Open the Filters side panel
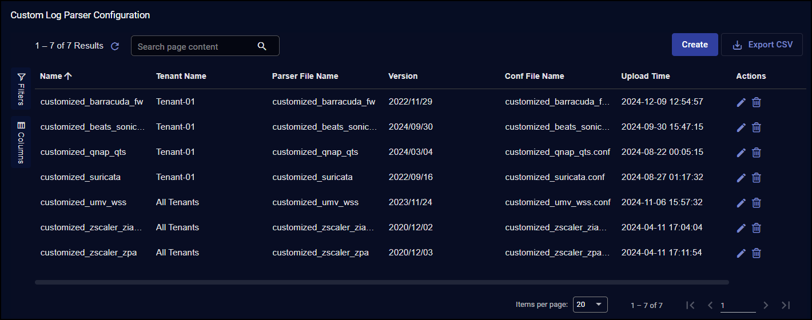The height and width of the screenshot is (320, 812). (x=21, y=89)
